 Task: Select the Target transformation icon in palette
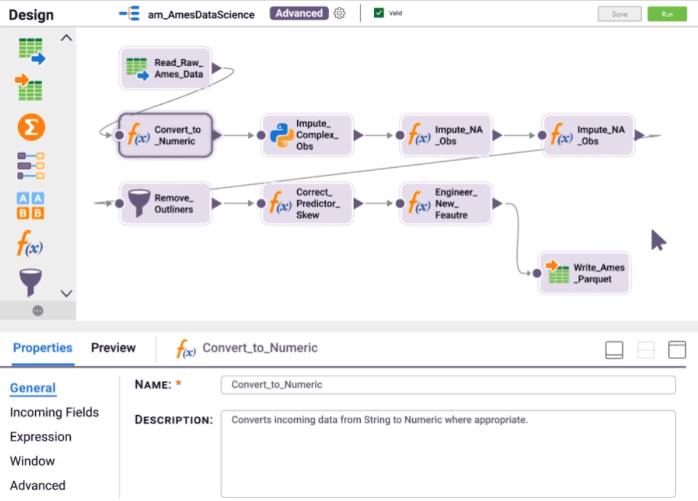pos(30,88)
